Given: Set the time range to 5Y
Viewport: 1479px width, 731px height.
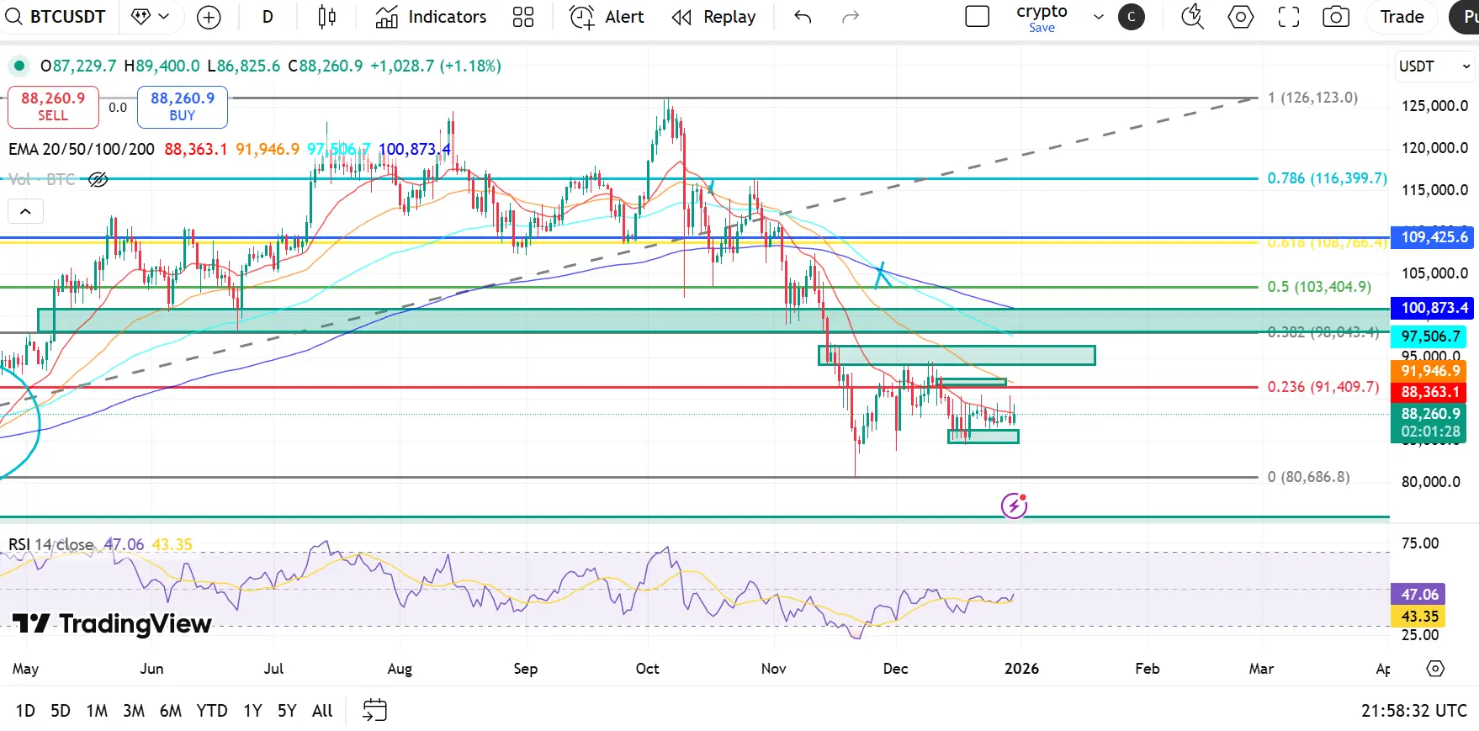Looking at the screenshot, I should pos(287,711).
